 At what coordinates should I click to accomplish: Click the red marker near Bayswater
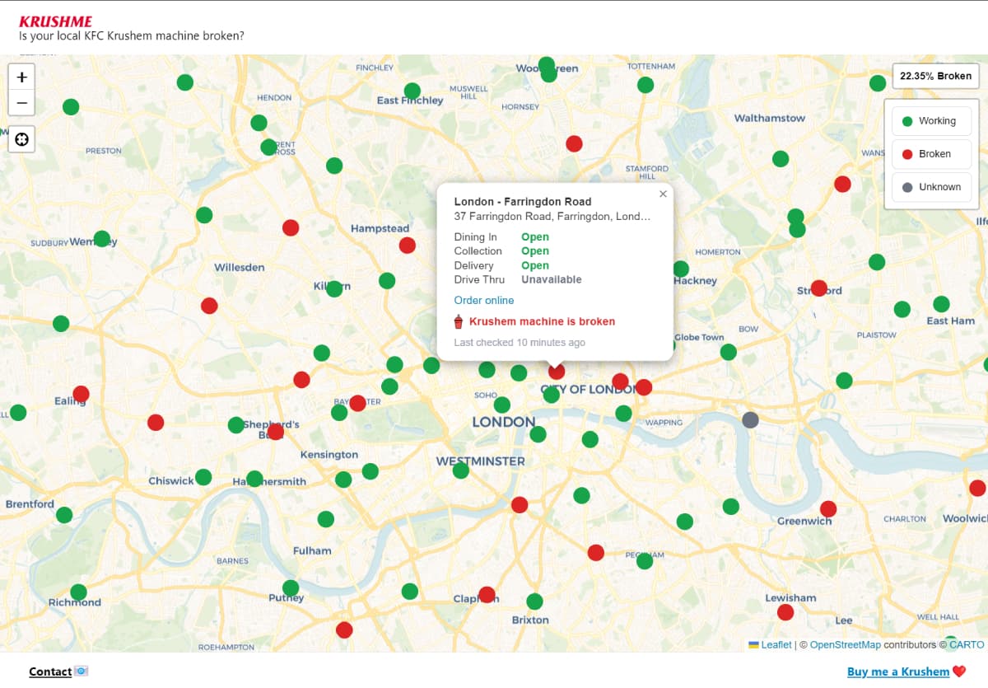coord(357,404)
